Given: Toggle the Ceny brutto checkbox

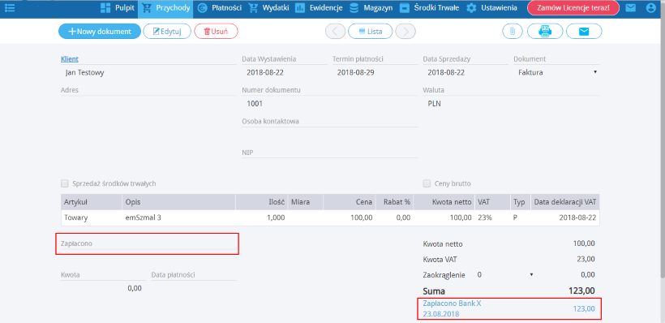Looking at the screenshot, I should pyautogui.click(x=427, y=183).
